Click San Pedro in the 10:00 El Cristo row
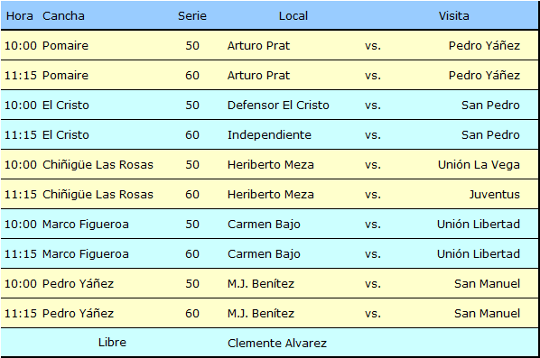 click(x=490, y=105)
